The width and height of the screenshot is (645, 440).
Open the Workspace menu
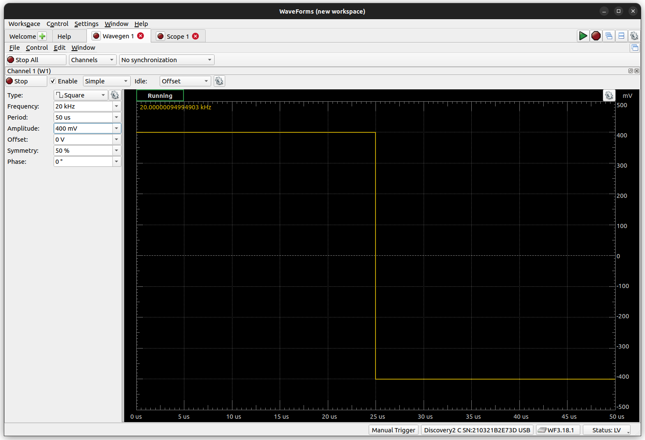[24, 24]
